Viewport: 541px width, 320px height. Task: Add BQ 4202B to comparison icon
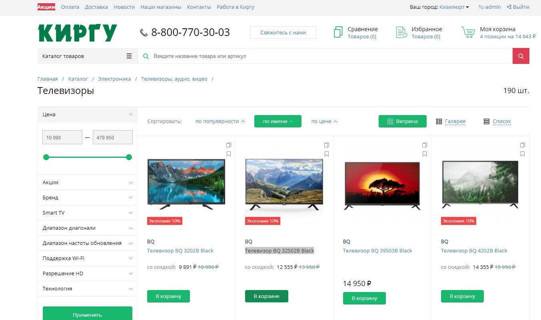pyautogui.click(x=523, y=145)
